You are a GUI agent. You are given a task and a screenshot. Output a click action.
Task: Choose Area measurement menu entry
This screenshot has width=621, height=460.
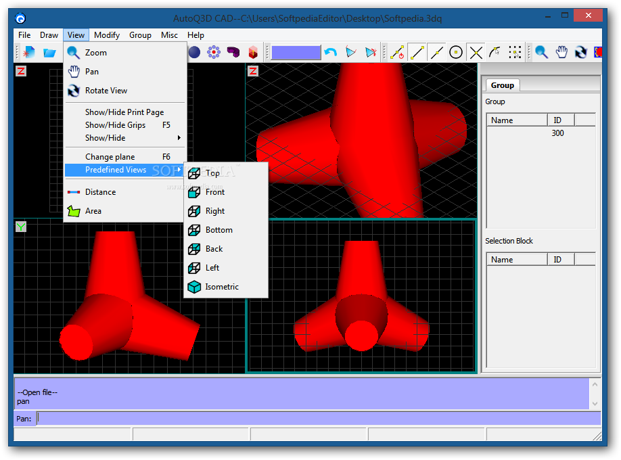tap(124, 211)
